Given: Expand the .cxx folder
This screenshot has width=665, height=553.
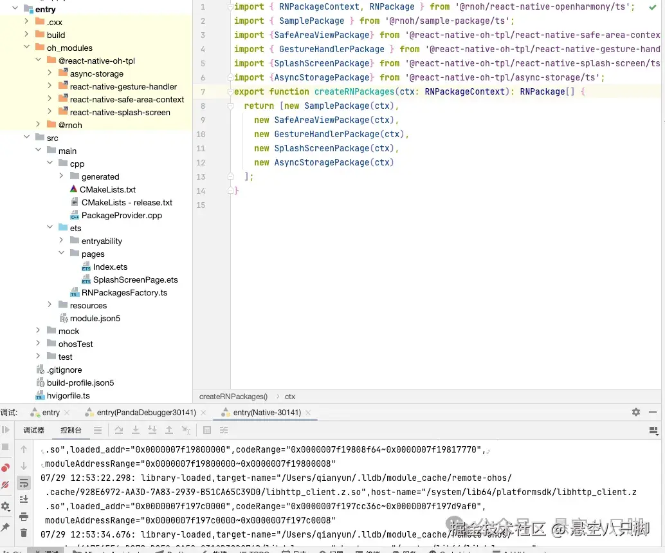Looking at the screenshot, I should pos(27,21).
